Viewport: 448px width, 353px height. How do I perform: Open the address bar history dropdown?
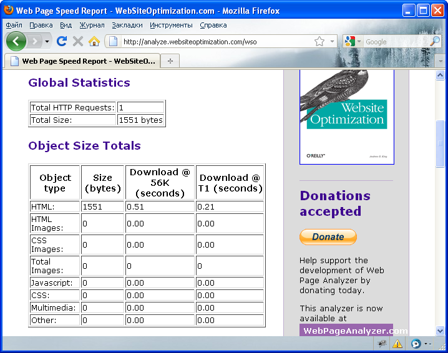coord(332,42)
